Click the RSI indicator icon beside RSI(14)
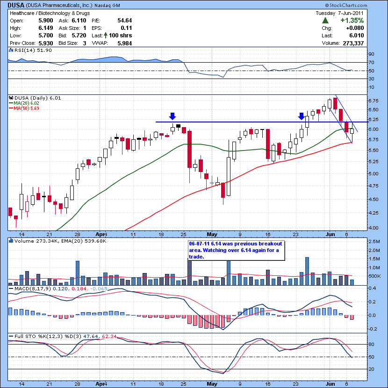The height and width of the screenshot is (388, 388). pos(11,50)
